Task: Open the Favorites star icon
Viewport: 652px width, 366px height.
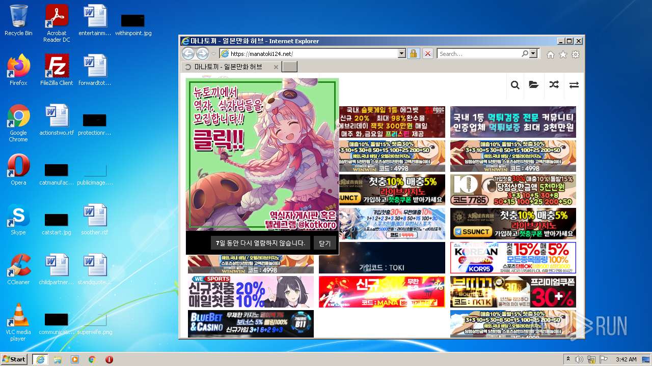Action: click(563, 54)
